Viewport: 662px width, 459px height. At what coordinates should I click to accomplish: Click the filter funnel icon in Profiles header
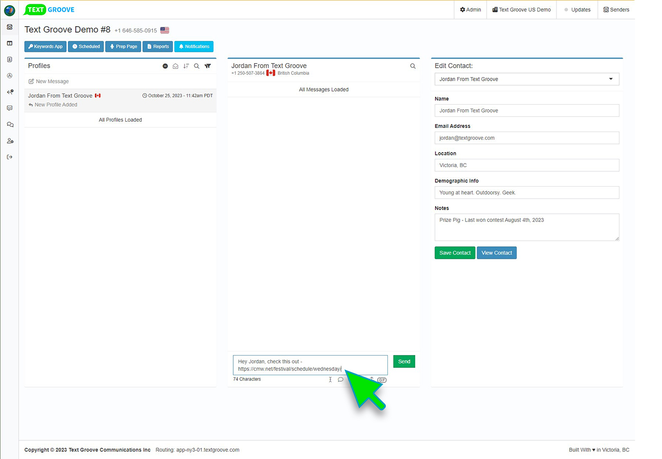click(x=208, y=66)
